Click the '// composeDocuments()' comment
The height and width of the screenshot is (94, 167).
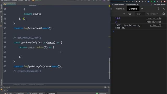tap(27, 71)
